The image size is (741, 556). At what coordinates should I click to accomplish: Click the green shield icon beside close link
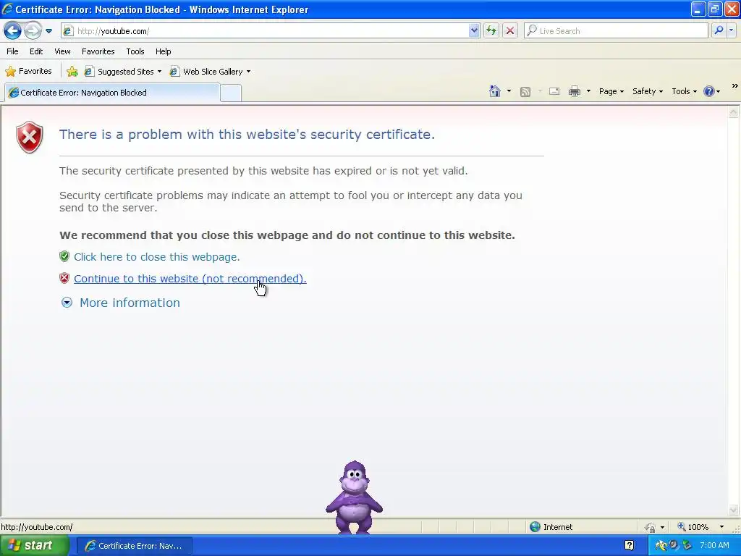point(64,256)
